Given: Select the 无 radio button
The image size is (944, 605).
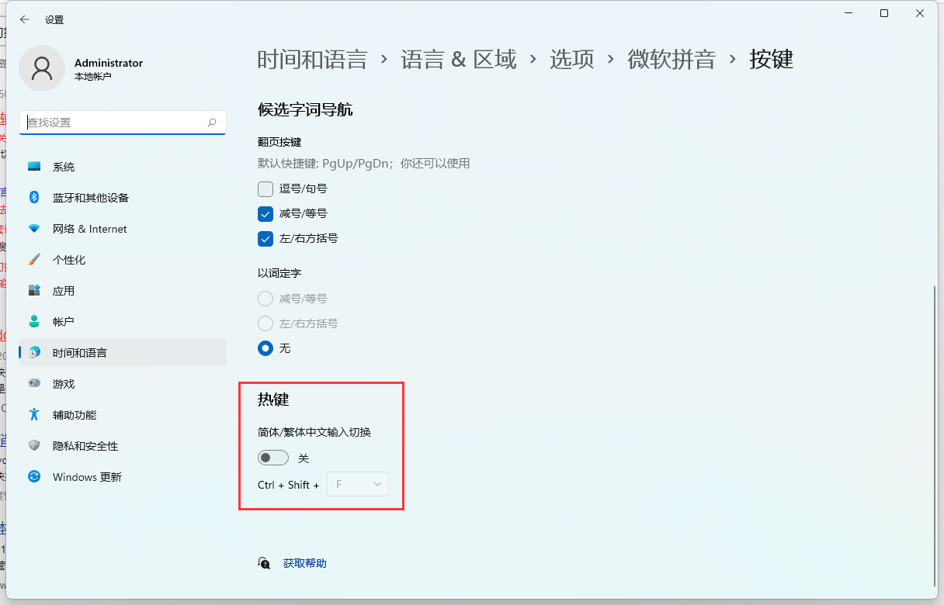Looking at the screenshot, I should (x=265, y=348).
